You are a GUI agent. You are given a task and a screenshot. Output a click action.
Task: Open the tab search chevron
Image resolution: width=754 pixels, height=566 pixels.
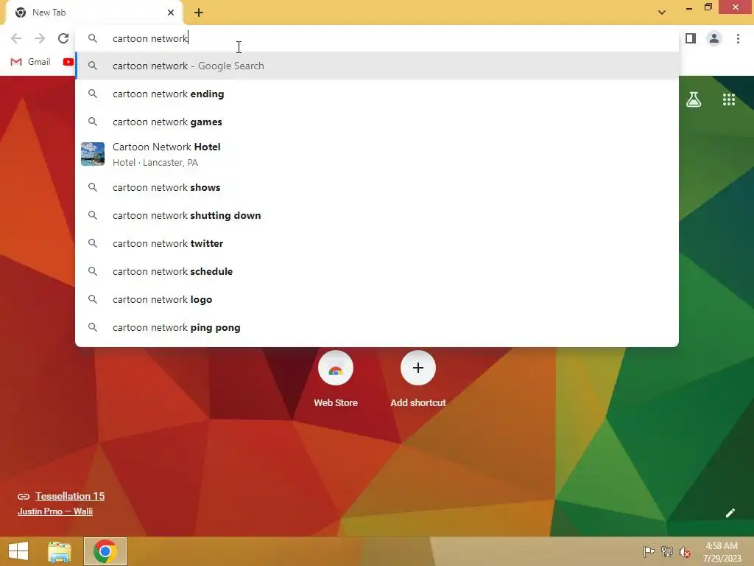pos(662,13)
